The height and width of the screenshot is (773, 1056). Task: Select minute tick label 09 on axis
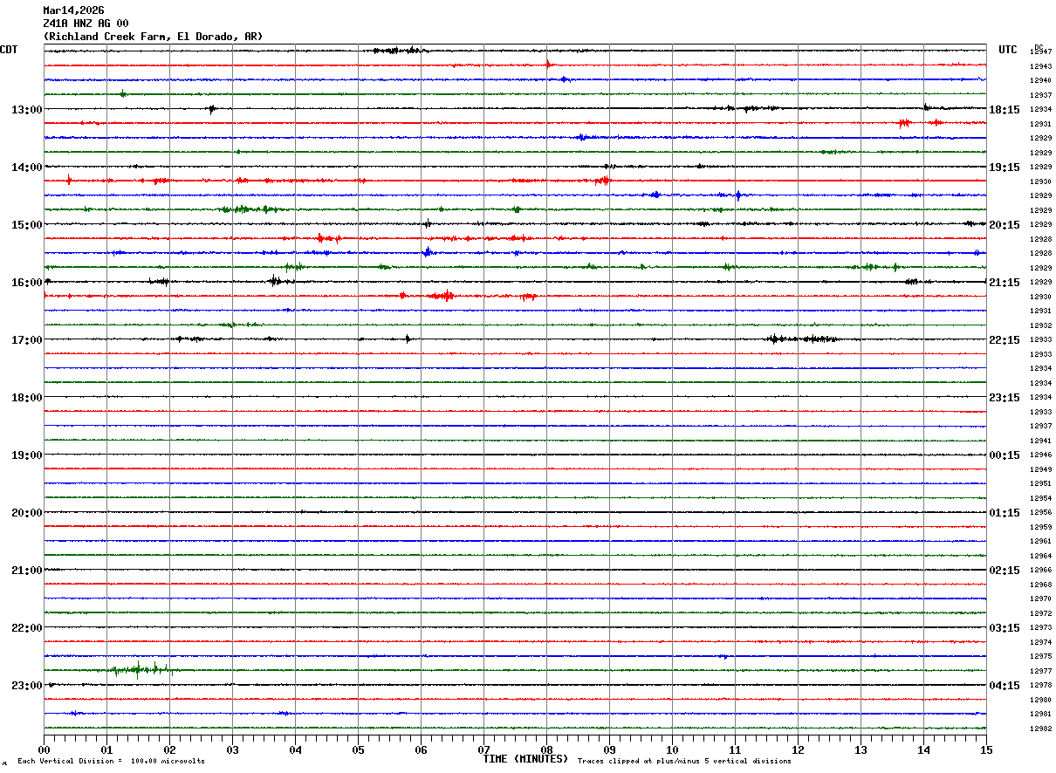(609, 749)
